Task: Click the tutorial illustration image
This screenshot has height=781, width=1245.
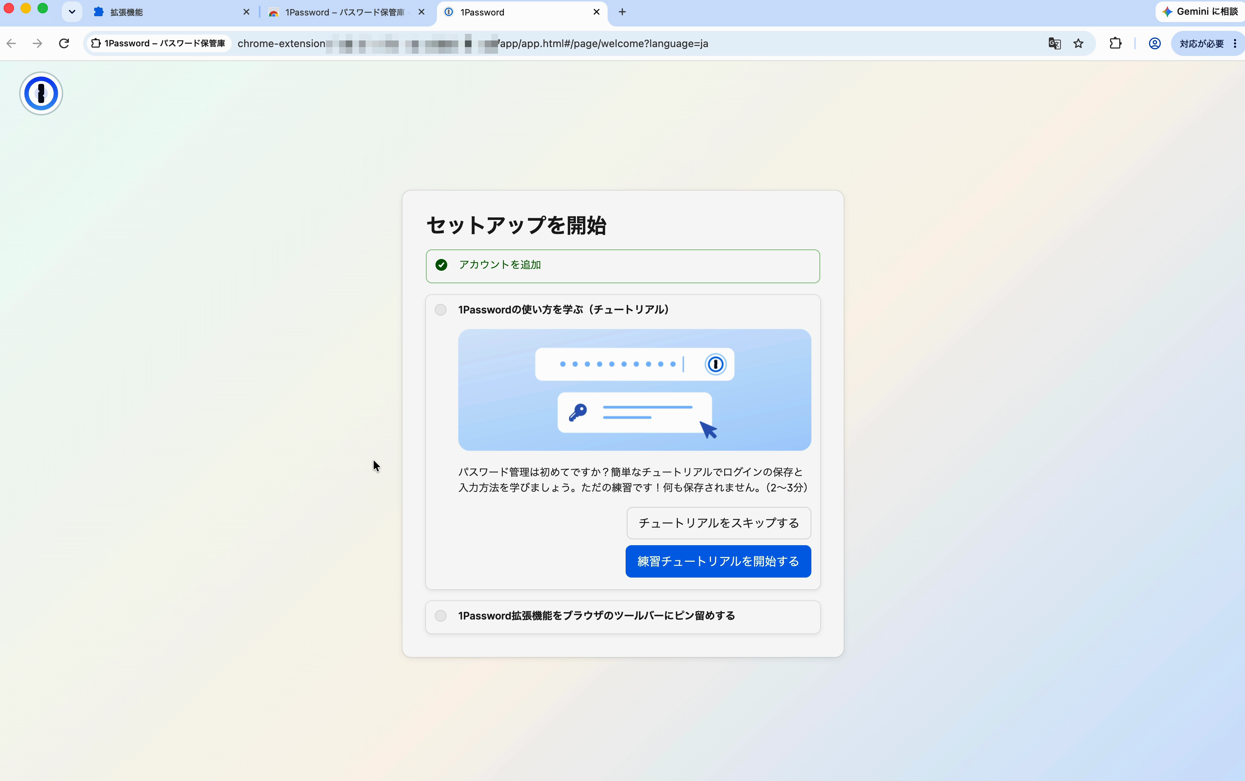Action: coord(634,390)
